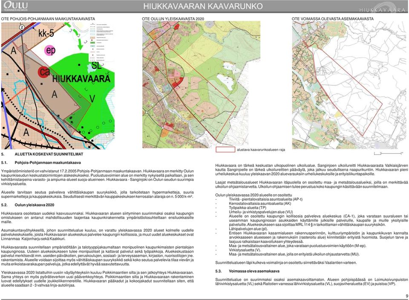Click list item ending with "(AP-t)"

click(x=265, y=199)
